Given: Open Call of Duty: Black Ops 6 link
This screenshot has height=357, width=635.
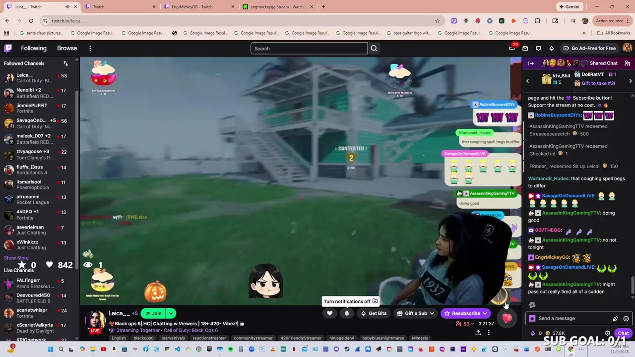Looking at the screenshot, I should 190,330.
